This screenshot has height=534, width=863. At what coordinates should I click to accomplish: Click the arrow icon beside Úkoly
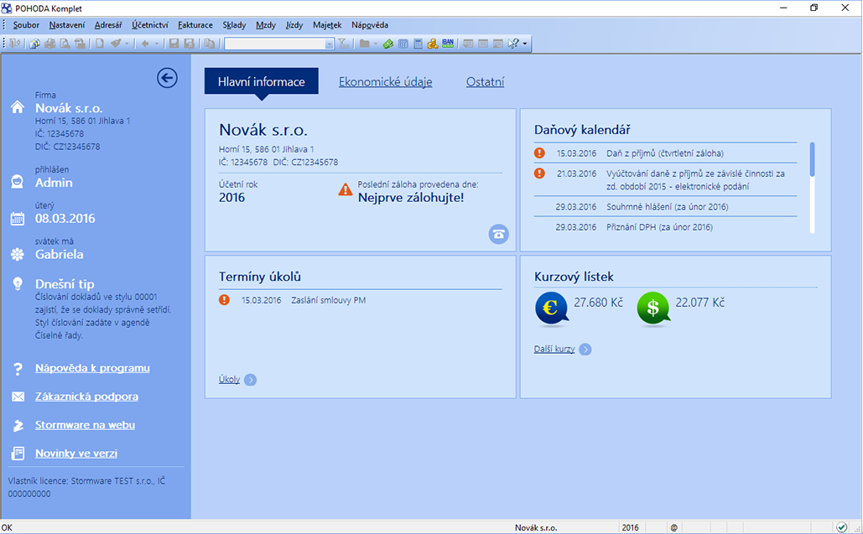click(x=251, y=380)
